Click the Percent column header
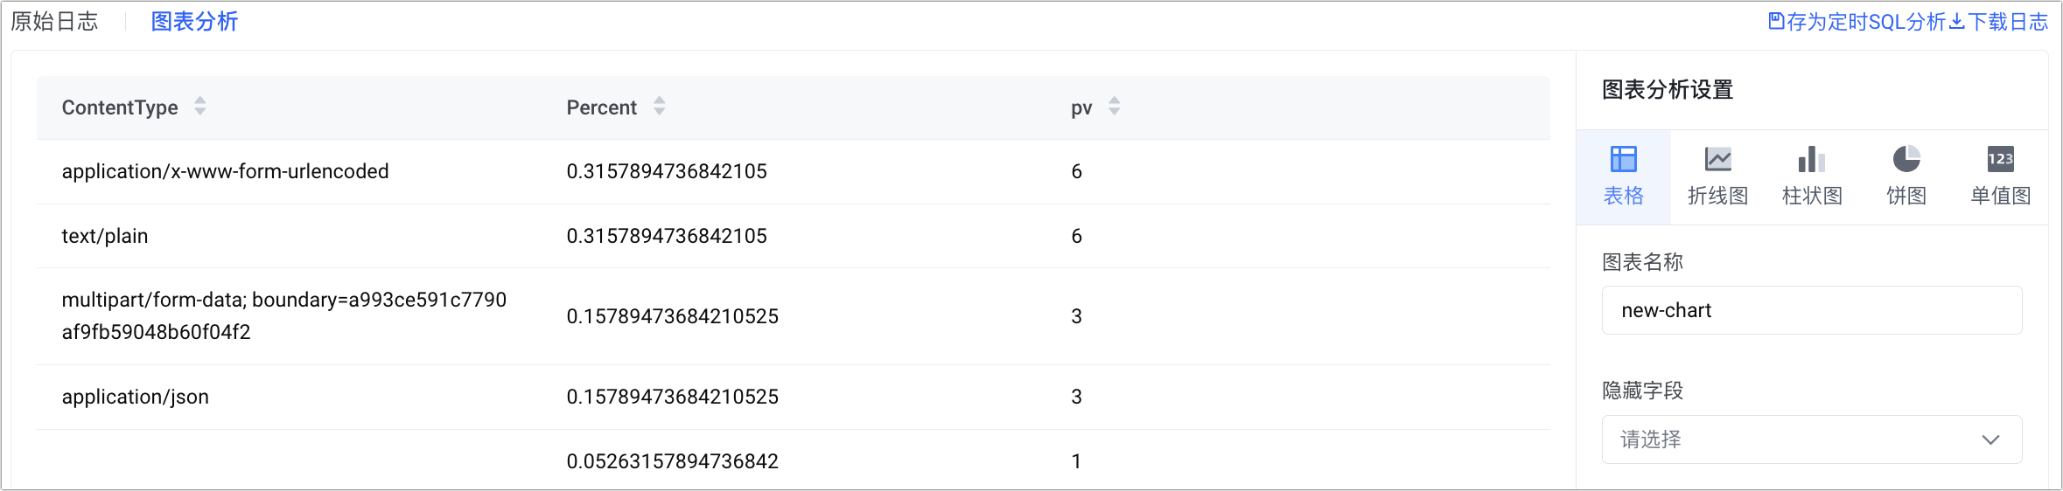This screenshot has width=2063, height=491. pos(602,107)
